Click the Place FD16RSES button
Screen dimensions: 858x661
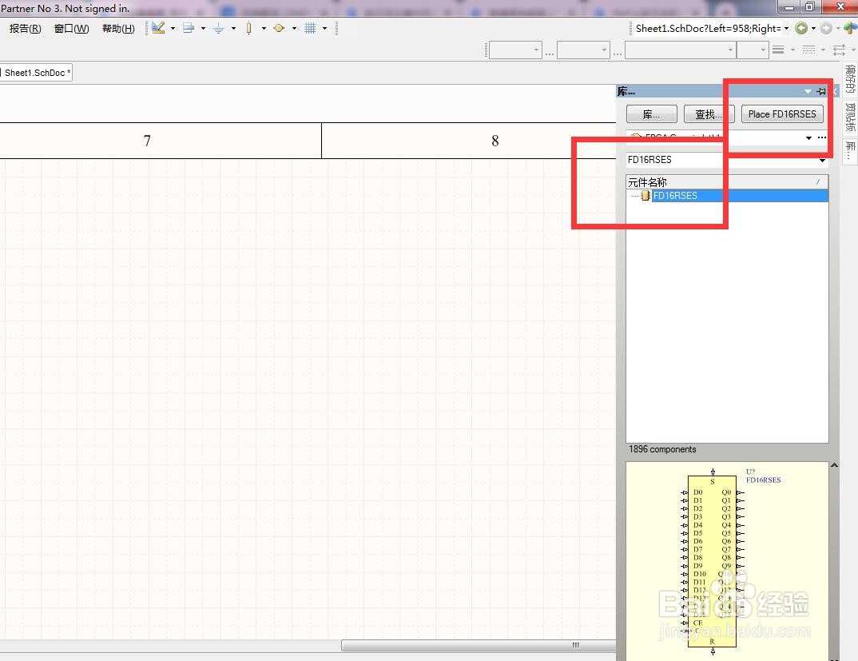[782, 114]
